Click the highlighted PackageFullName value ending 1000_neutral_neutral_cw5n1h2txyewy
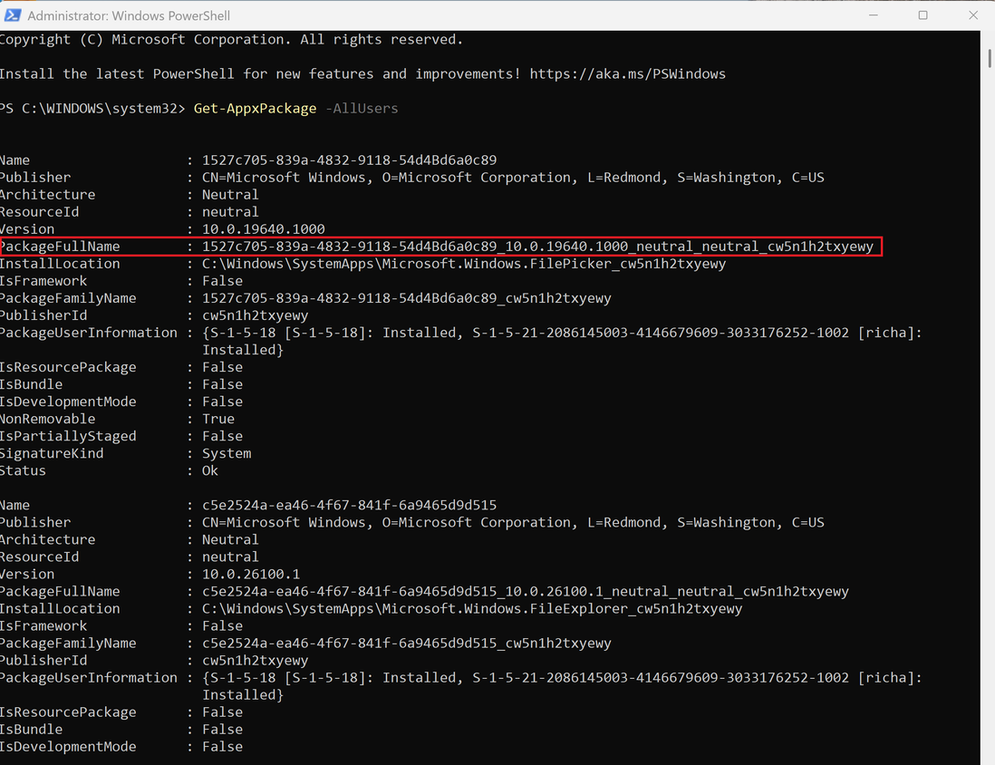Screen dimensions: 995x765 pyautogui.click(x=537, y=247)
